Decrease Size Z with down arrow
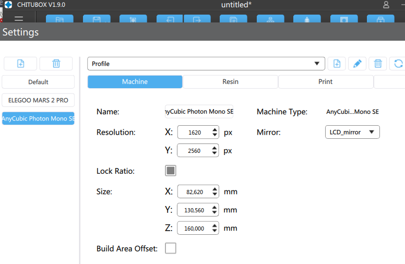 pos(215,231)
